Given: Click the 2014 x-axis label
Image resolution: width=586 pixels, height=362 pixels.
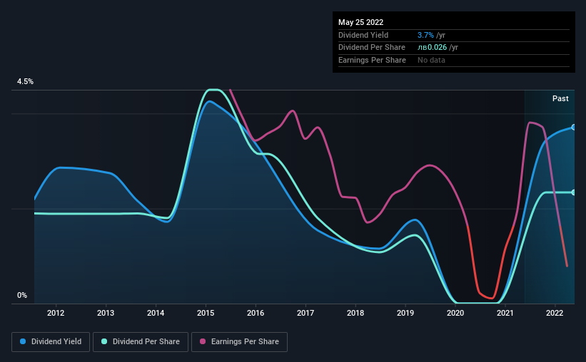Looking at the screenshot, I should (x=156, y=313).
